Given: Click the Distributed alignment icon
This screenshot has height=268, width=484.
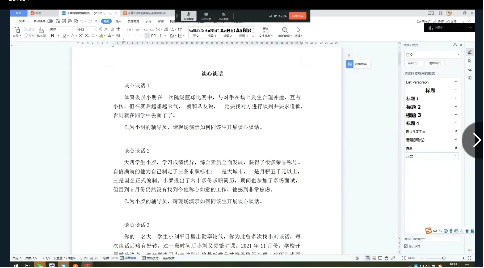Looking at the screenshot, I should (153, 36).
